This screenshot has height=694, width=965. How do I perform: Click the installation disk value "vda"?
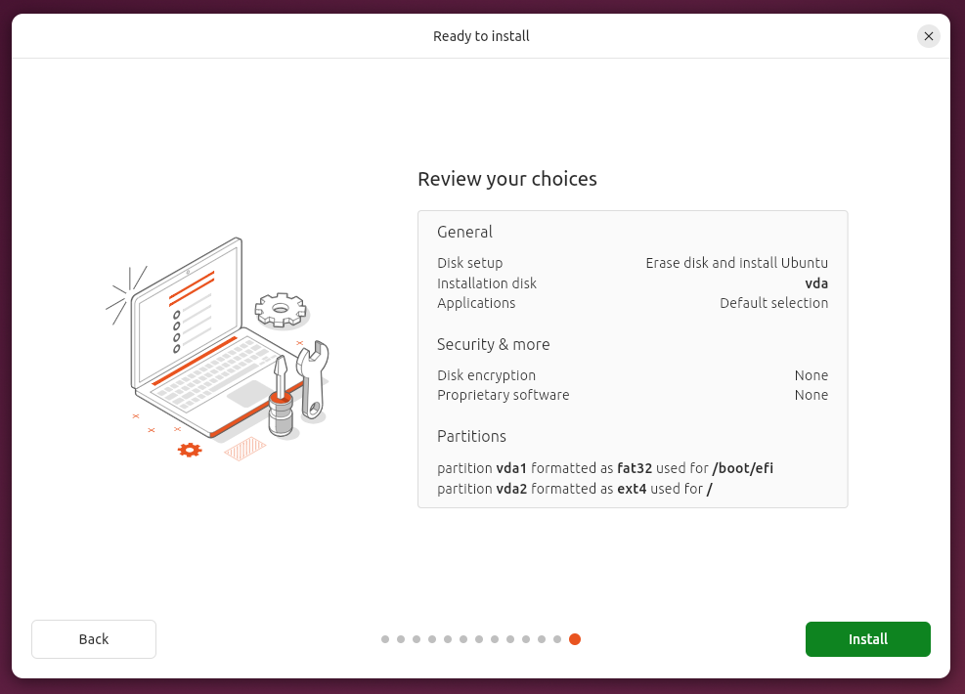816,283
